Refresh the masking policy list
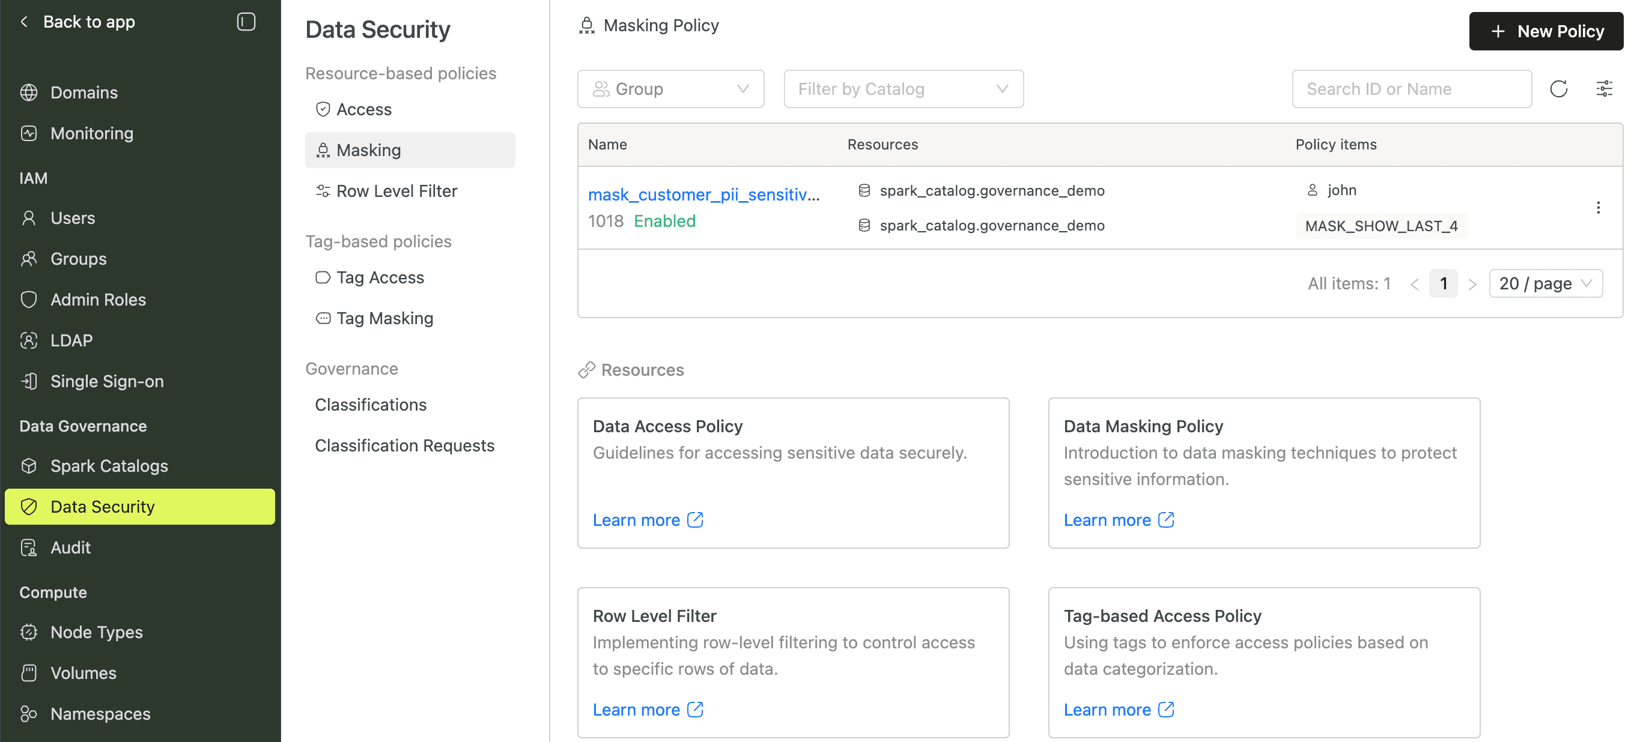Viewport: 1640px width, 742px height. [x=1558, y=88]
